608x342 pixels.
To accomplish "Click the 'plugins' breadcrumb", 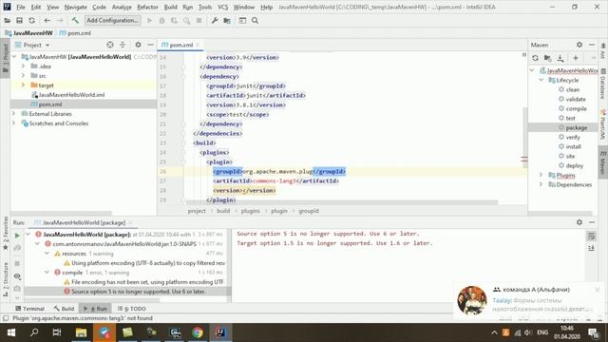I will point(251,211).
